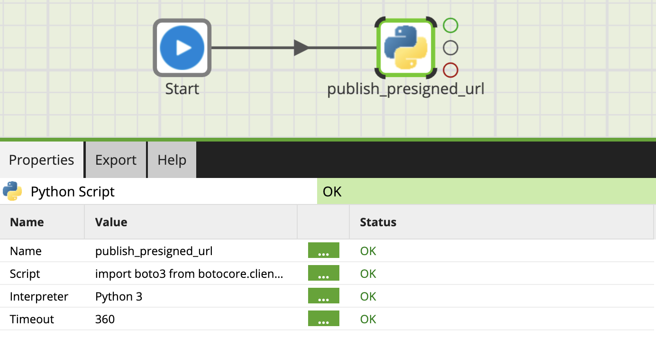The image size is (656, 337).
Task: Click the Python logo beside Python Script
Action: pyautogui.click(x=12, y=192)
